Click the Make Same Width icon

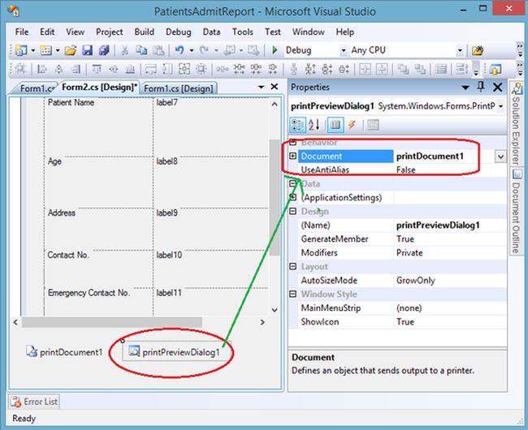(x=150, y=69)
